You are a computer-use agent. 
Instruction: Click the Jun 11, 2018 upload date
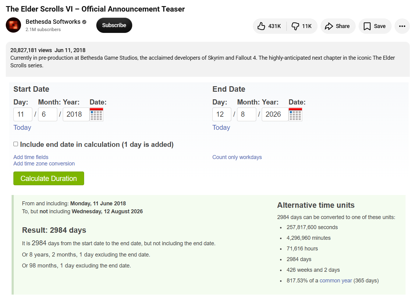coord(70,50)
